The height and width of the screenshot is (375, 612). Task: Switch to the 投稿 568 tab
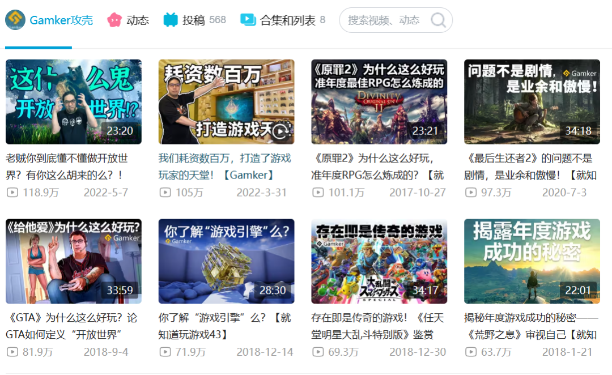pyautogui.click(x=195, y=20)
